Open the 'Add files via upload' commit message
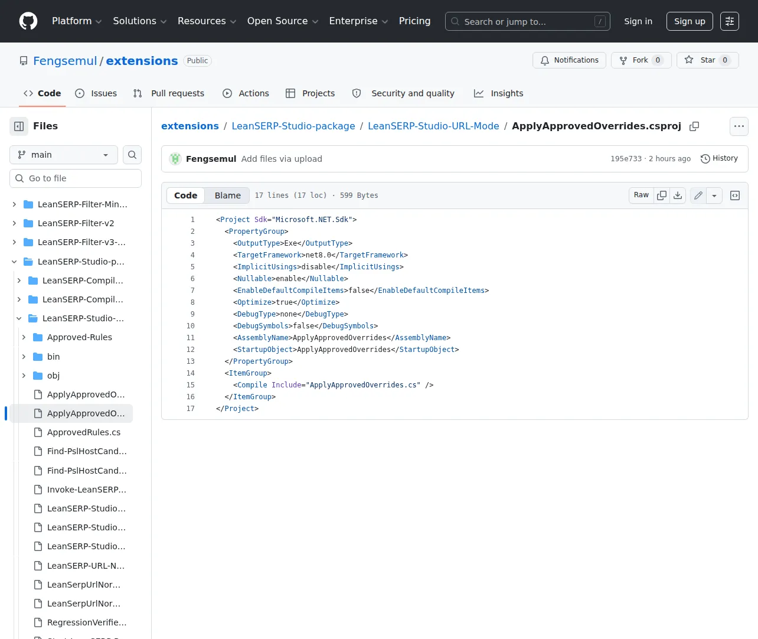The height and width of the screenshot is (639, 758). coord(282,159)
